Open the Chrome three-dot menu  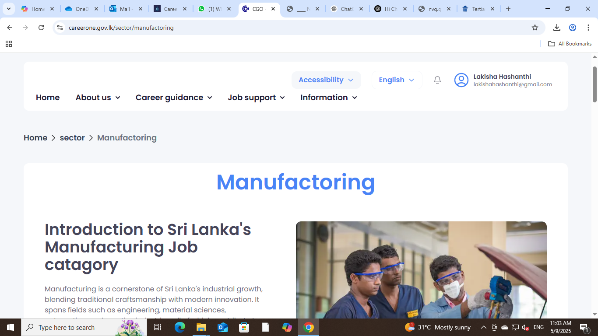[588, 28]
